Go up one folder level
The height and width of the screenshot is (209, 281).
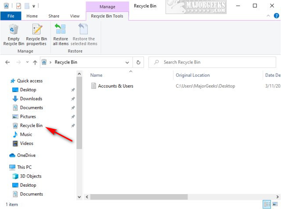pyautogui.click(x=35, y=62)
